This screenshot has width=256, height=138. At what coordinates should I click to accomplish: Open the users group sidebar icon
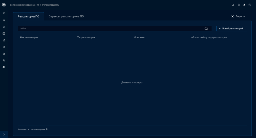click(x=4, y=67)
